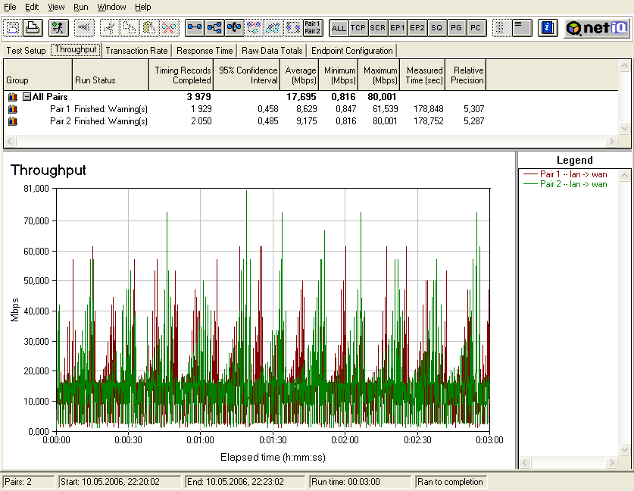Viewport: 634px width, 491px height.
Task: Toggle the EP1 grouping button
Action: click(398, 28)
